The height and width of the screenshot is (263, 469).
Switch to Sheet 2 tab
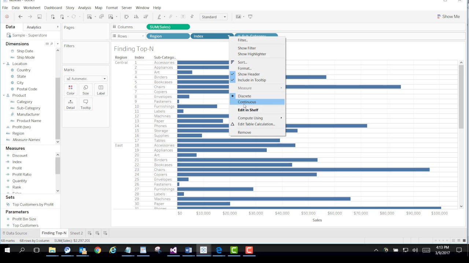point(77,233)
